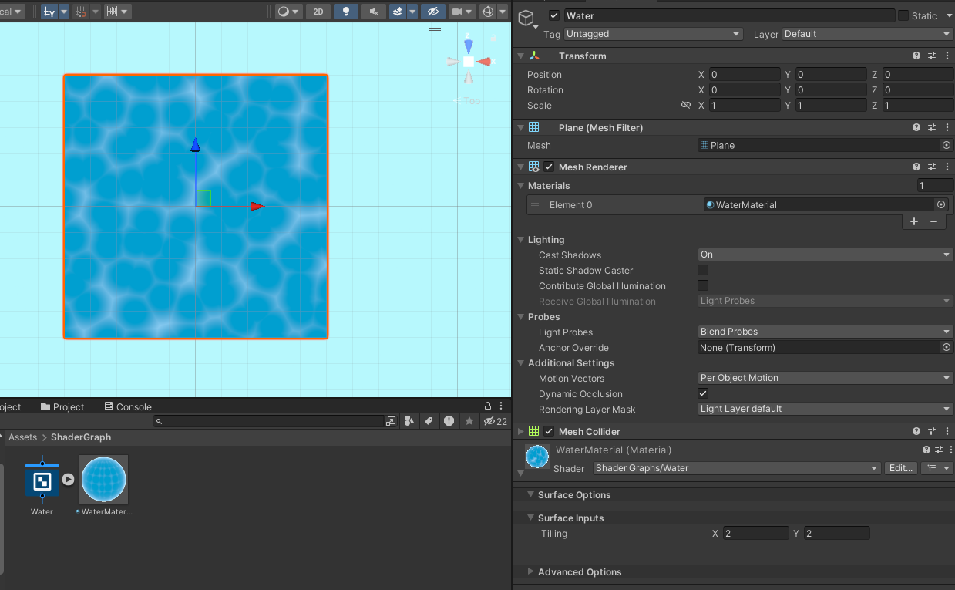This screenshot has width=955, height=590.
Task: Disable the Dynamic Occlusion checkbox
Action: click(x=702, y=393)
